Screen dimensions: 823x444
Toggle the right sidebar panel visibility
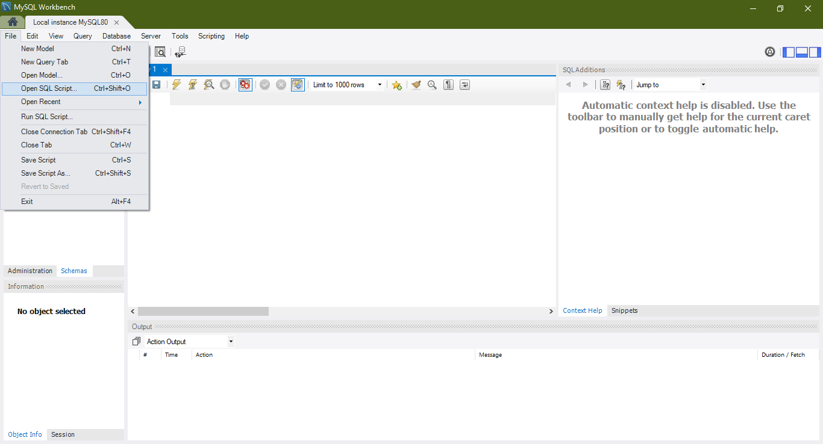(x=815, y=52)
